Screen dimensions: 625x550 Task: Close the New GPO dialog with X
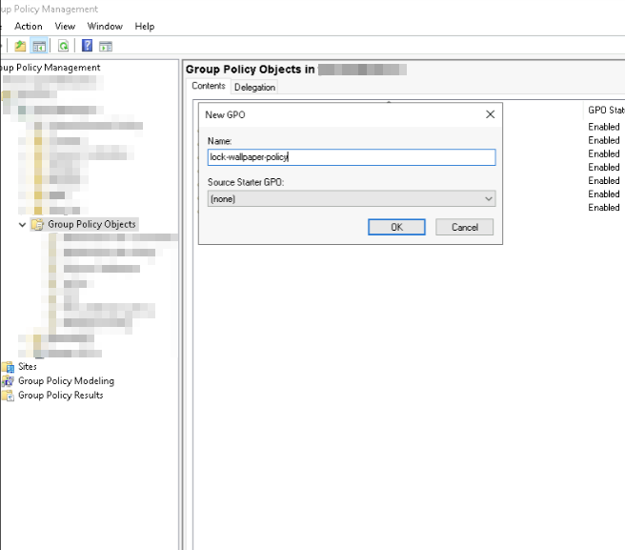490,114
